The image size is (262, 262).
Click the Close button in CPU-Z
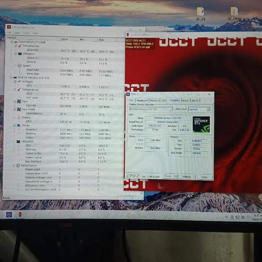[x=204, y=177]
